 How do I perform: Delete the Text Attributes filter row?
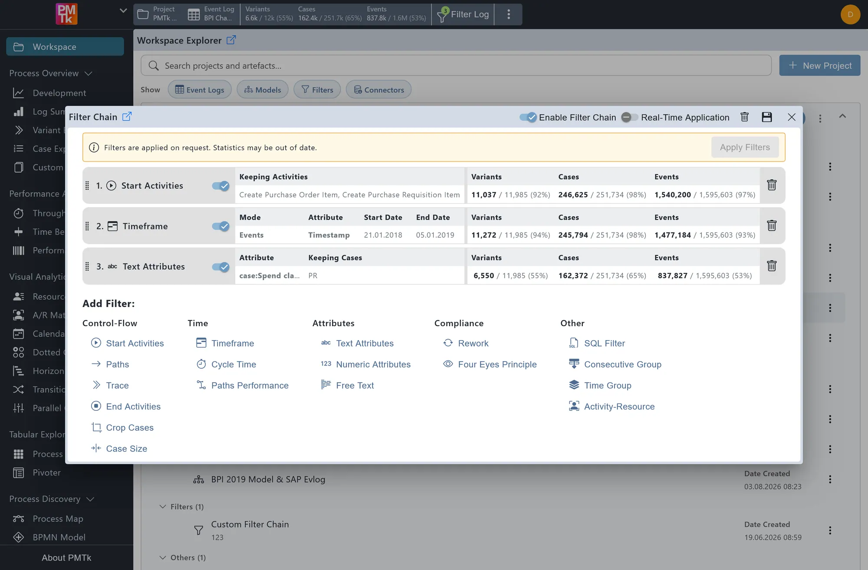771,266
